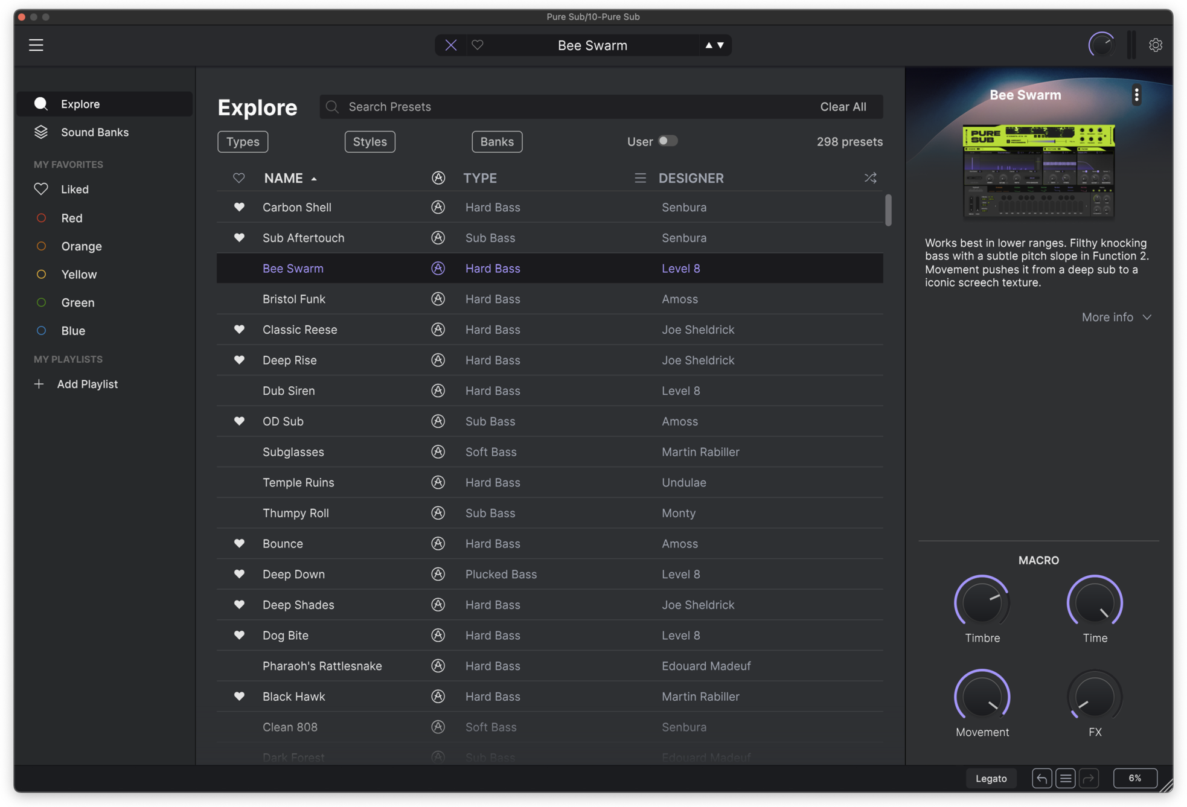
Task: Select the Dub Siren preset
Action: 549,391
